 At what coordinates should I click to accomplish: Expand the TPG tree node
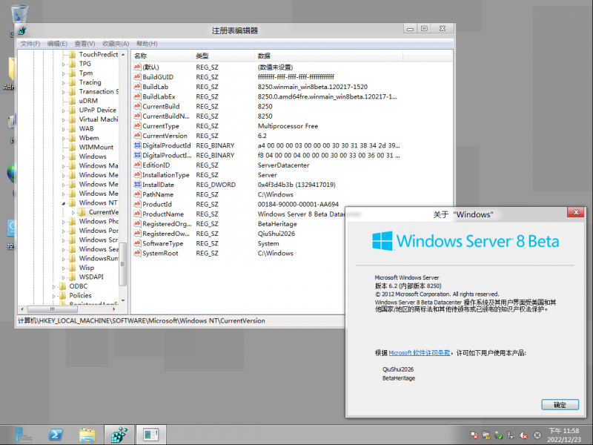[64, 65]
